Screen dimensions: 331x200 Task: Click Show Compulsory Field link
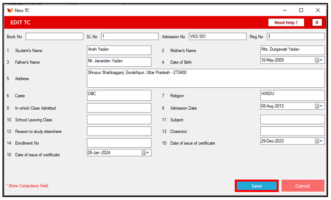(27, 186)
